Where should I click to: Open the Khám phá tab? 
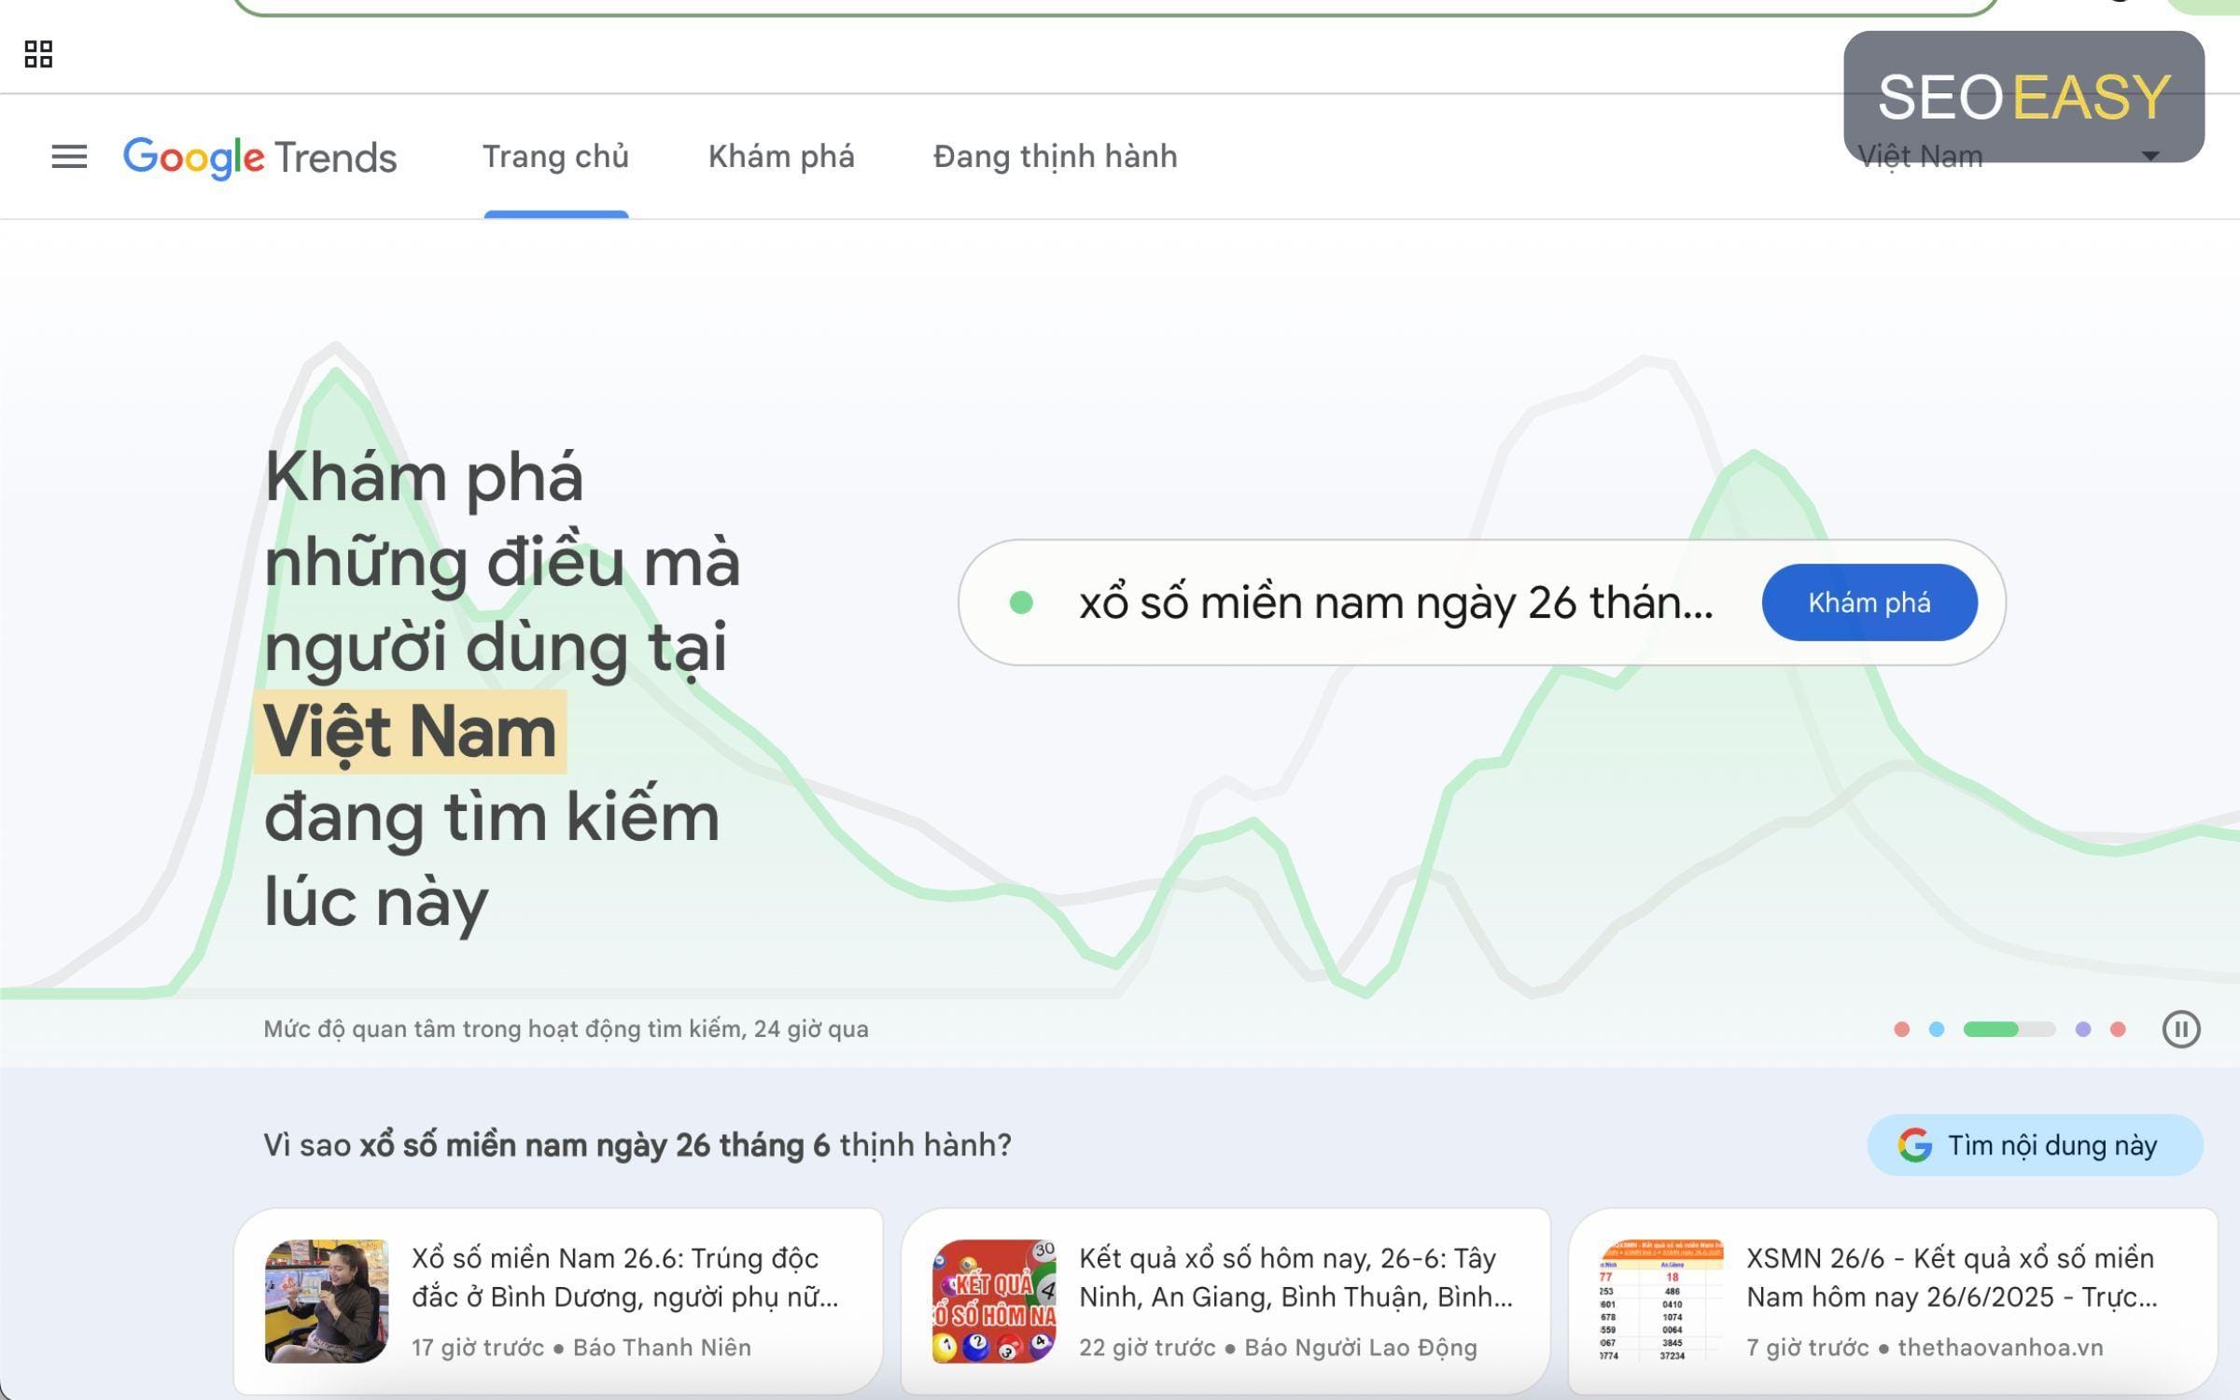point(781,157)
